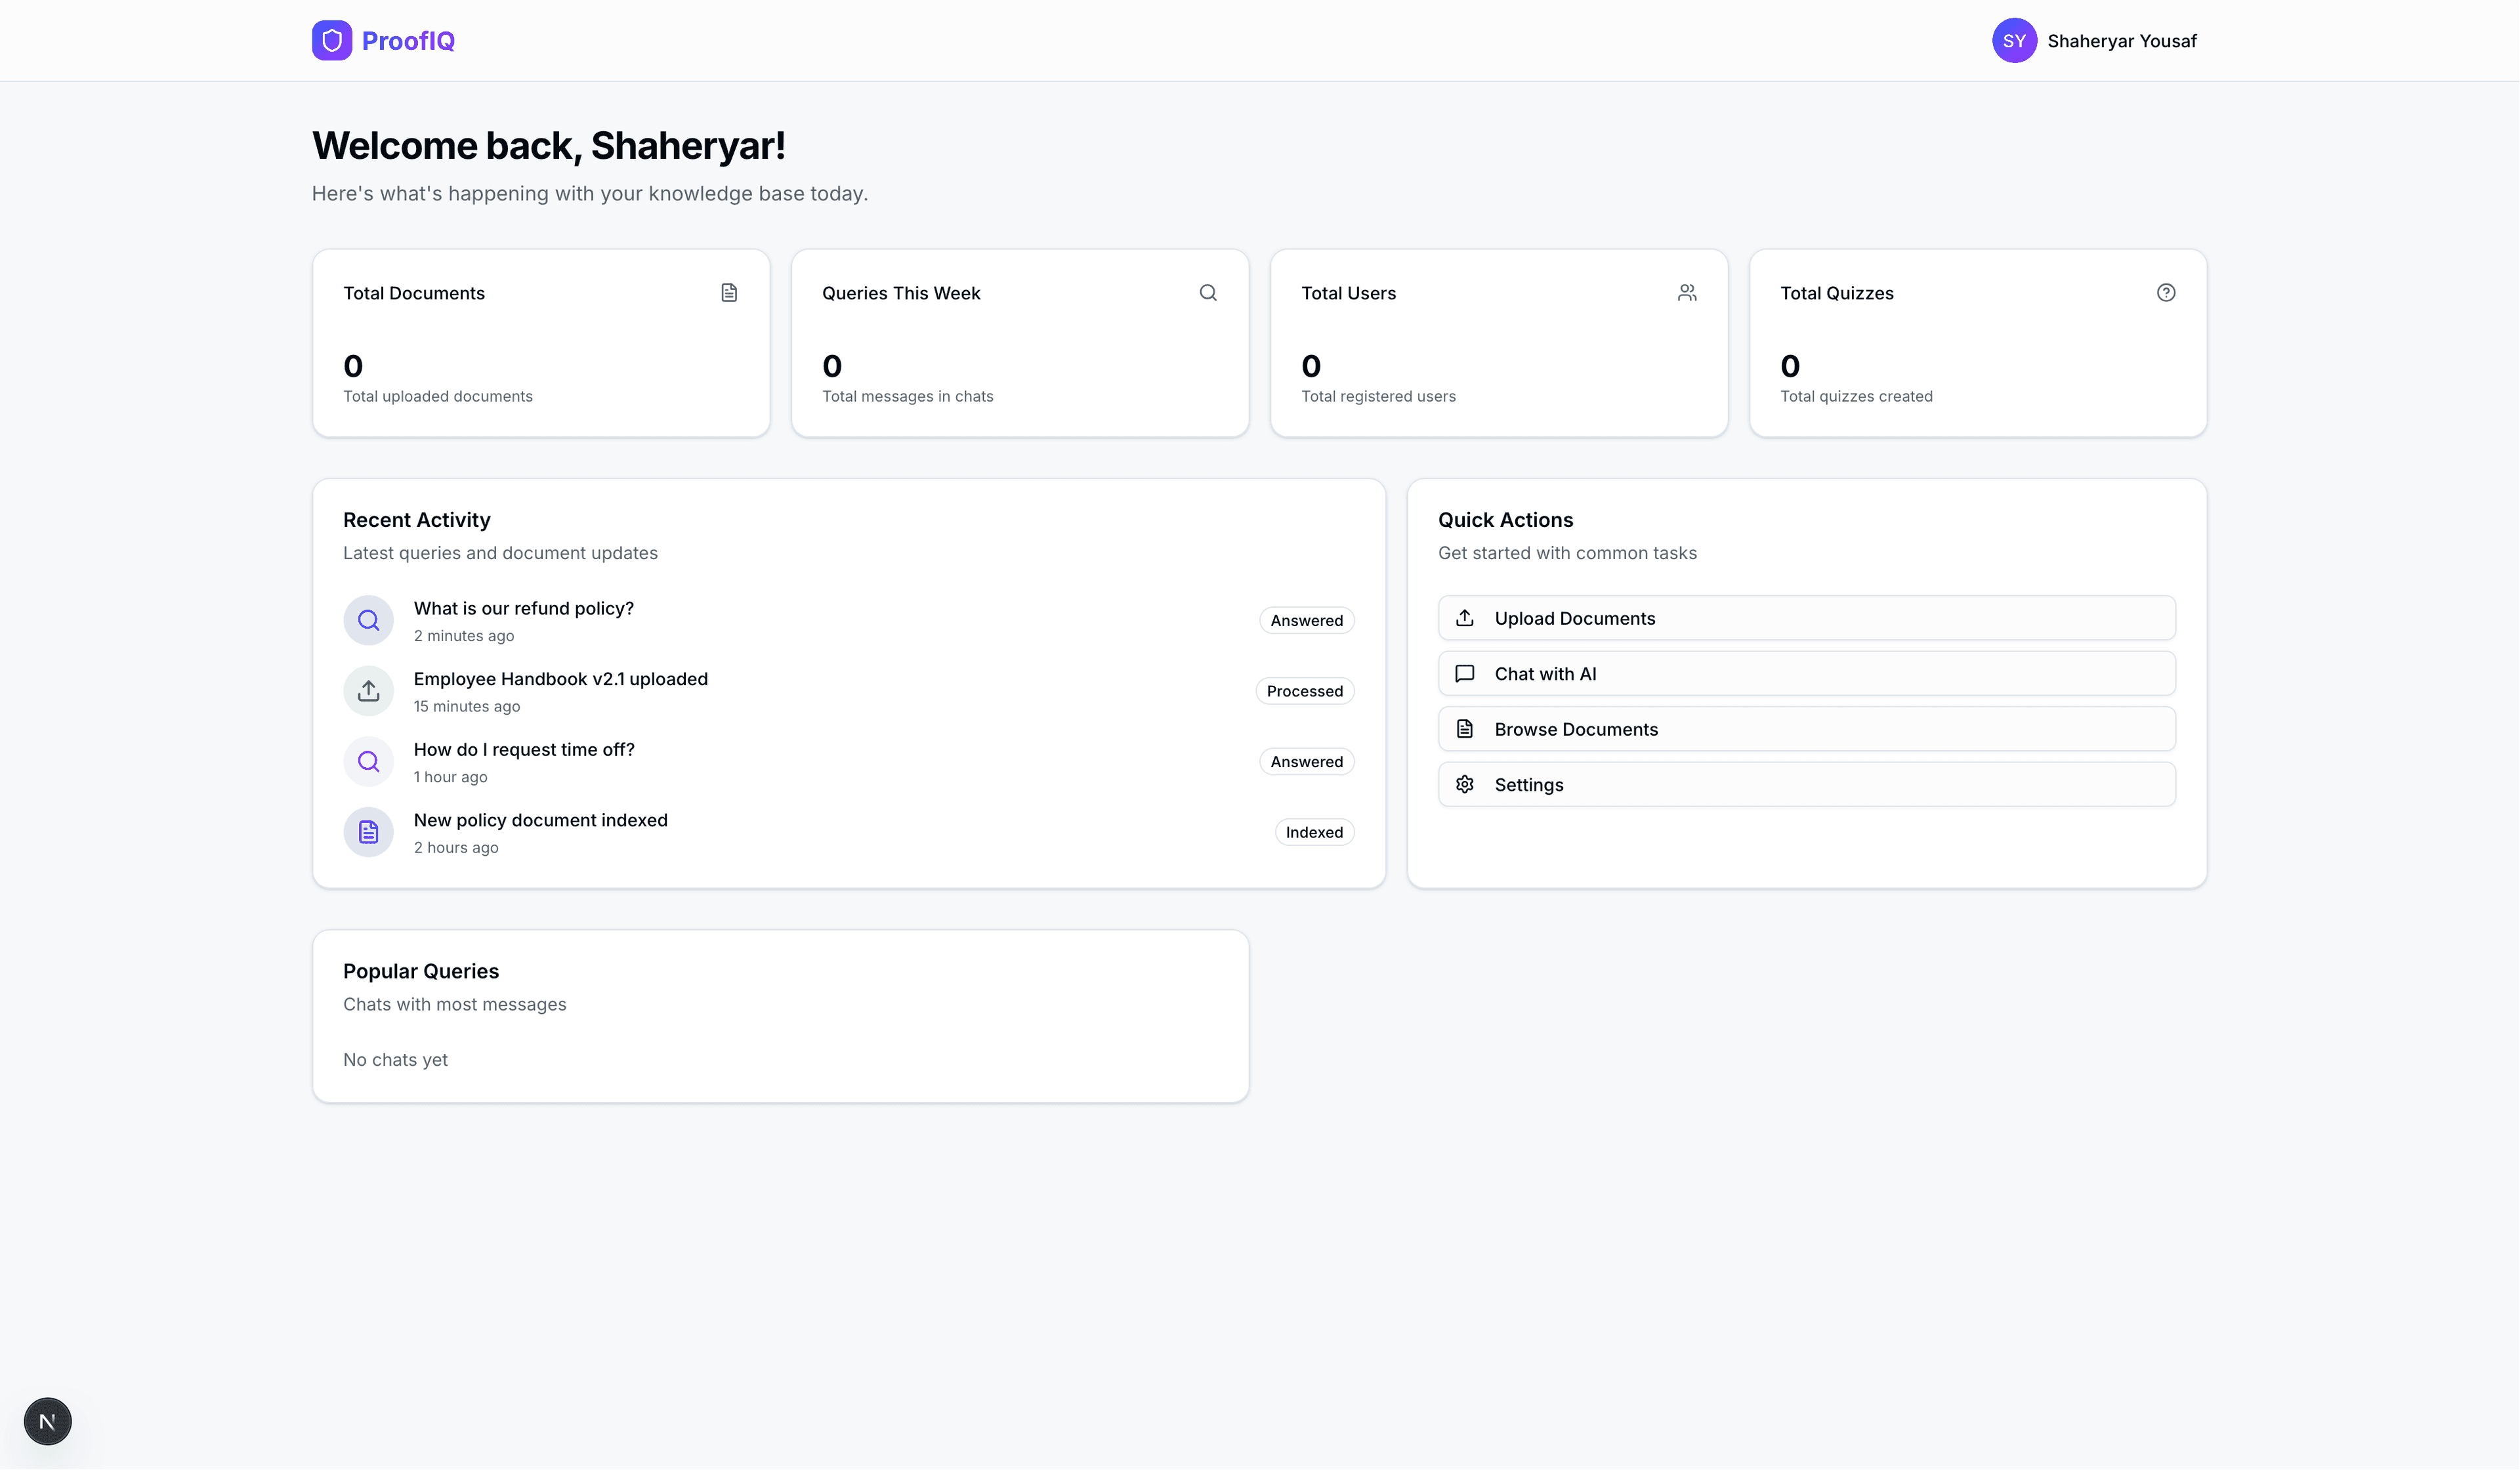Click the upload icon beside Employee Handbook entry
This screenshot has width=2520, height=1470.
368,691
